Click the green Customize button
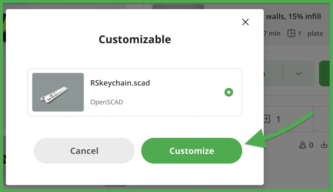The image size is (333, 192). coord(192,151)
